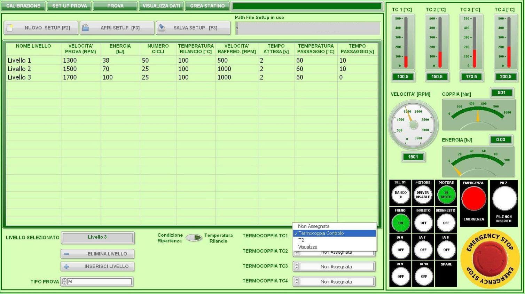Select Visualizza in the dropdown list
The image size is (525, 294).
(x=335, y=247)
